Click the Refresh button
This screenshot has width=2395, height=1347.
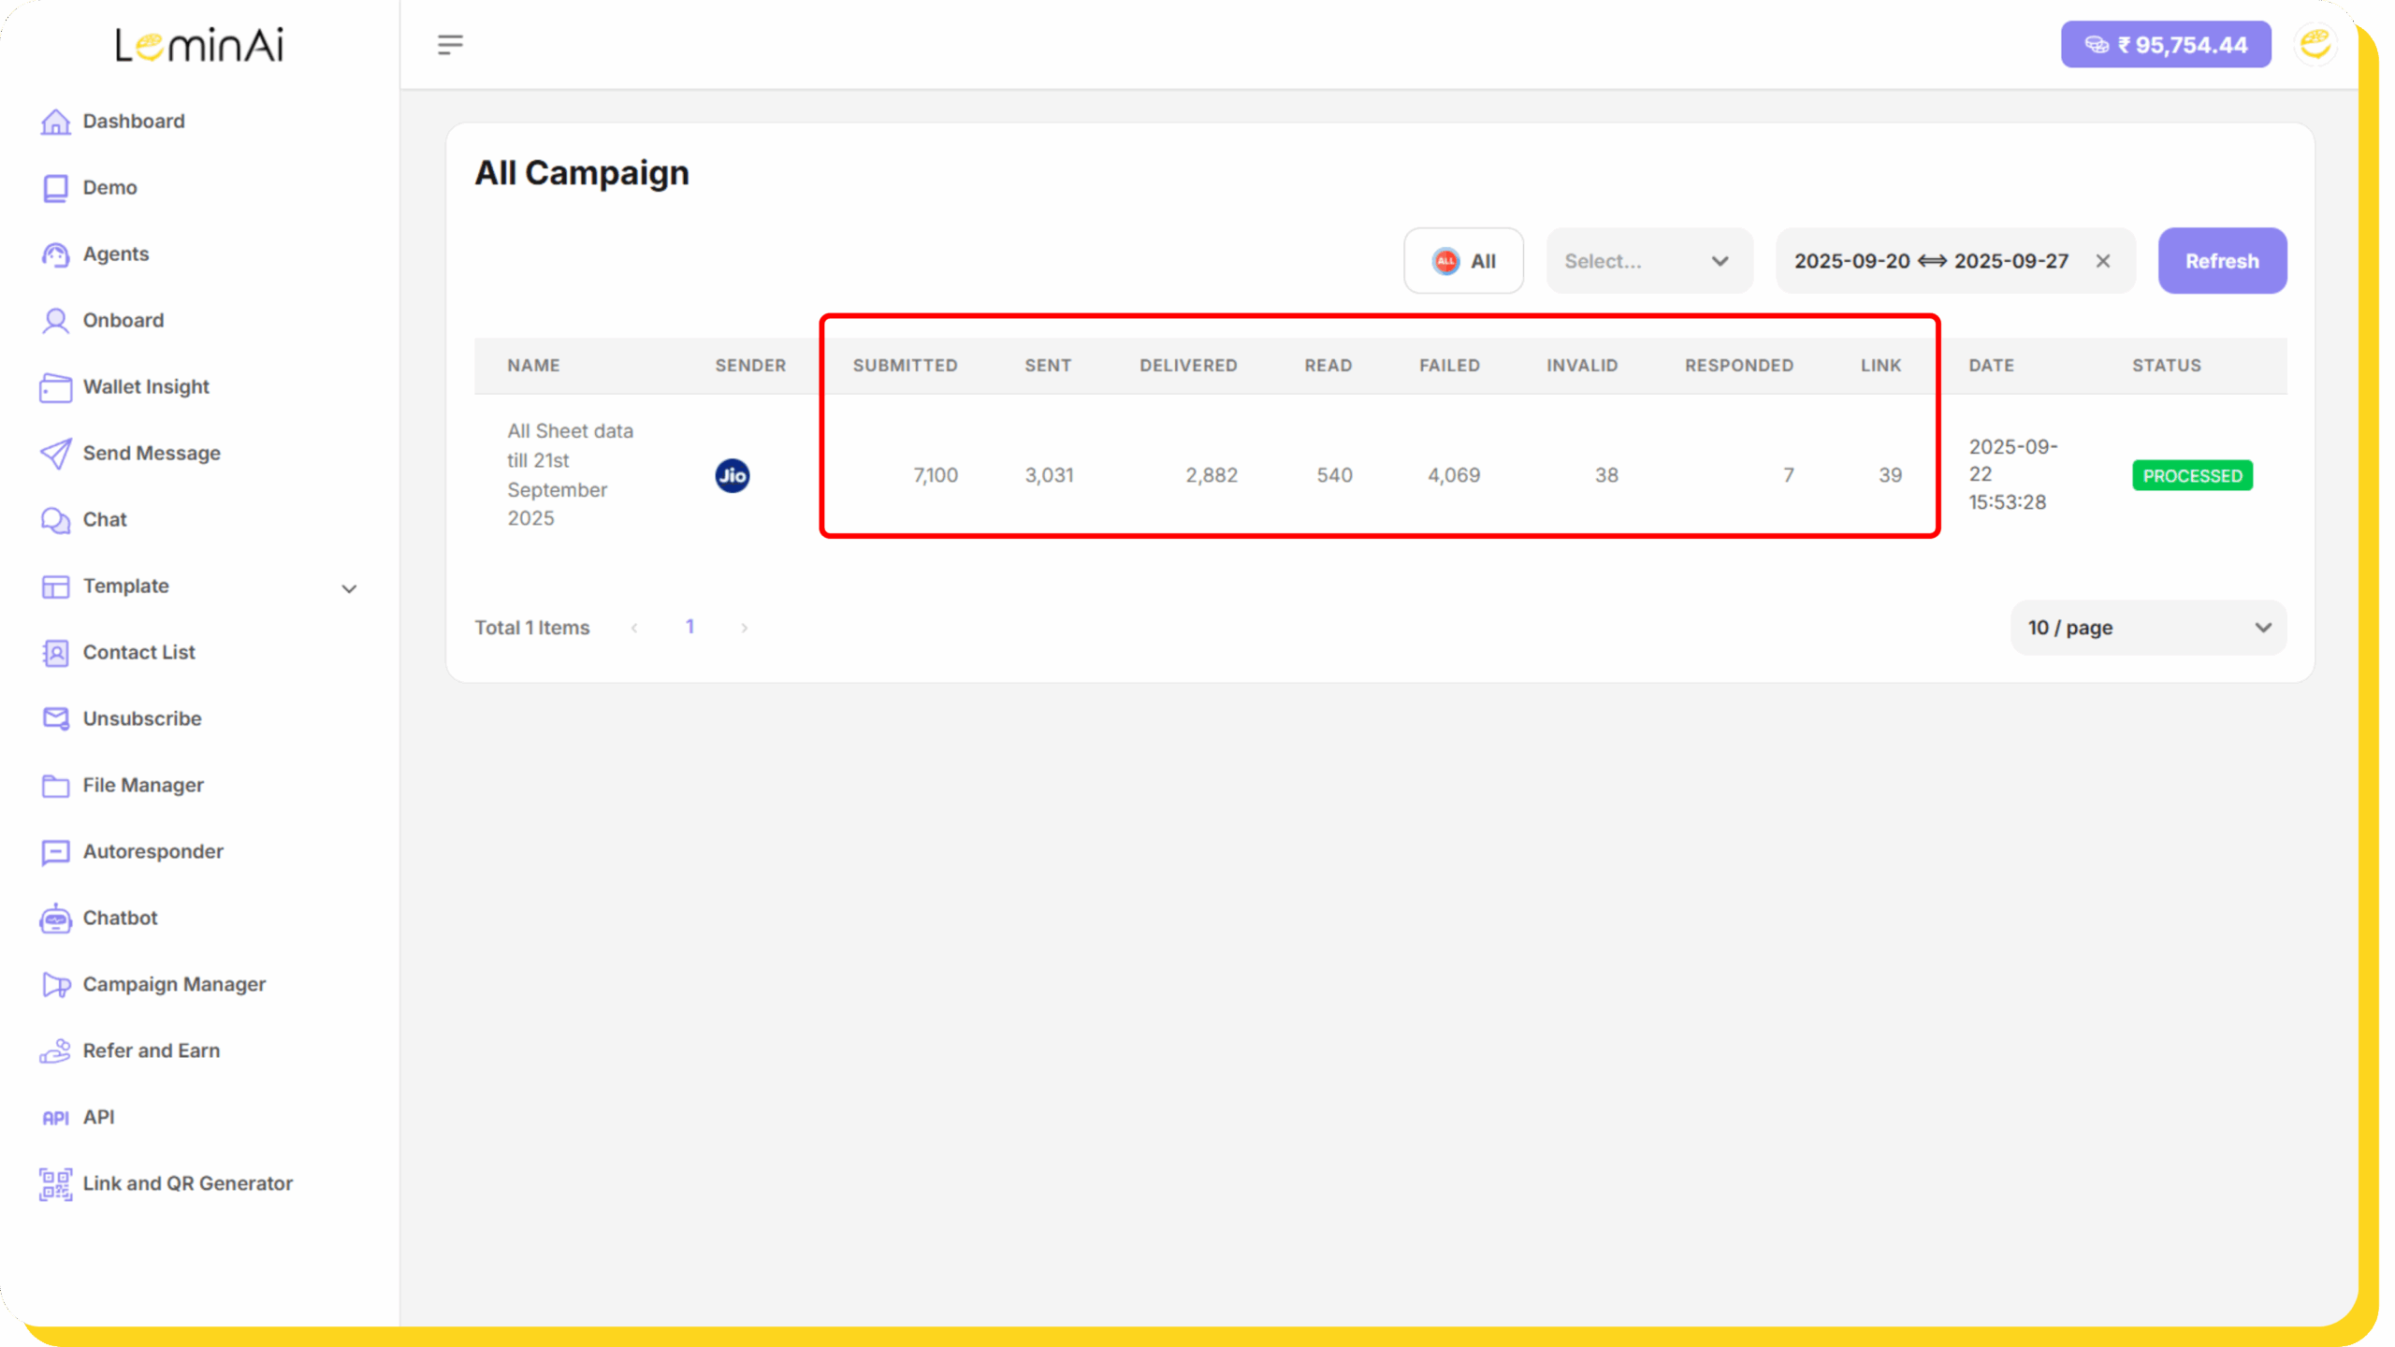tap(2222, 261)
